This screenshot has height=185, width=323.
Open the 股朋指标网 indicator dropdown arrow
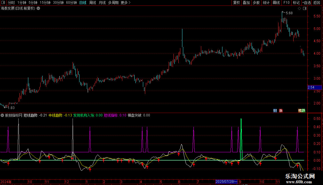tap(2, 115)
